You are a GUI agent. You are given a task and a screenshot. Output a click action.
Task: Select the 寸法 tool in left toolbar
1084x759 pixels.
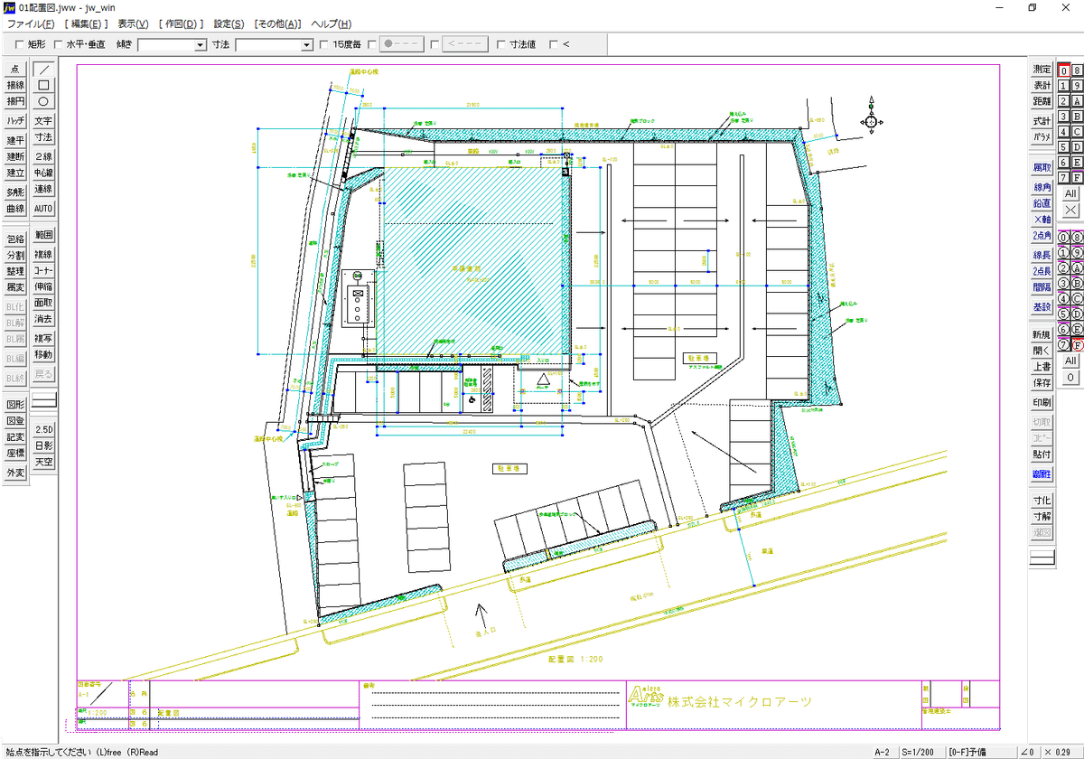tap(43, 137)
